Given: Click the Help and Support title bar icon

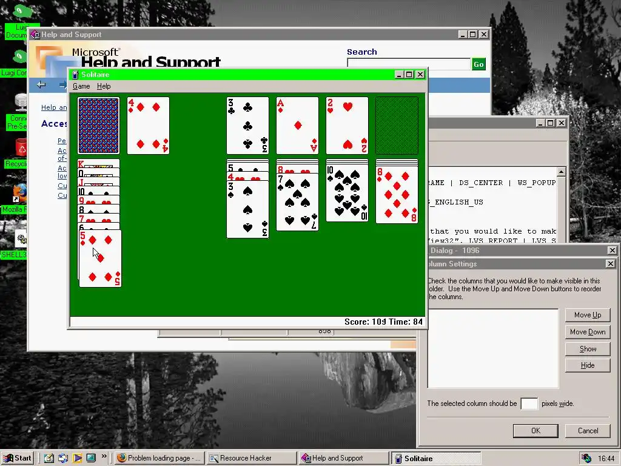Looking at the screenshot, I should tap(35, 35).
